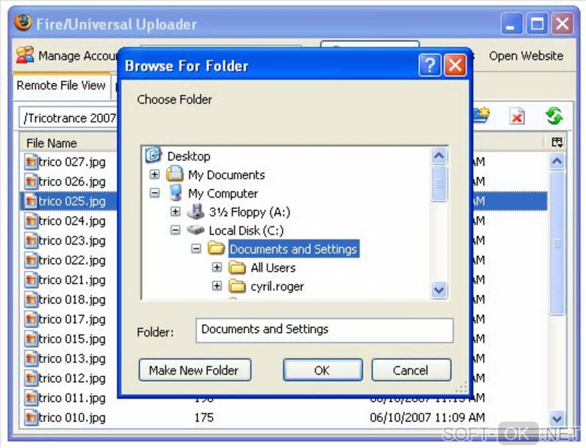This screenshot has height=448, width=586.
Task: Select My Documents in the folder tree
Action: point(226,175)
